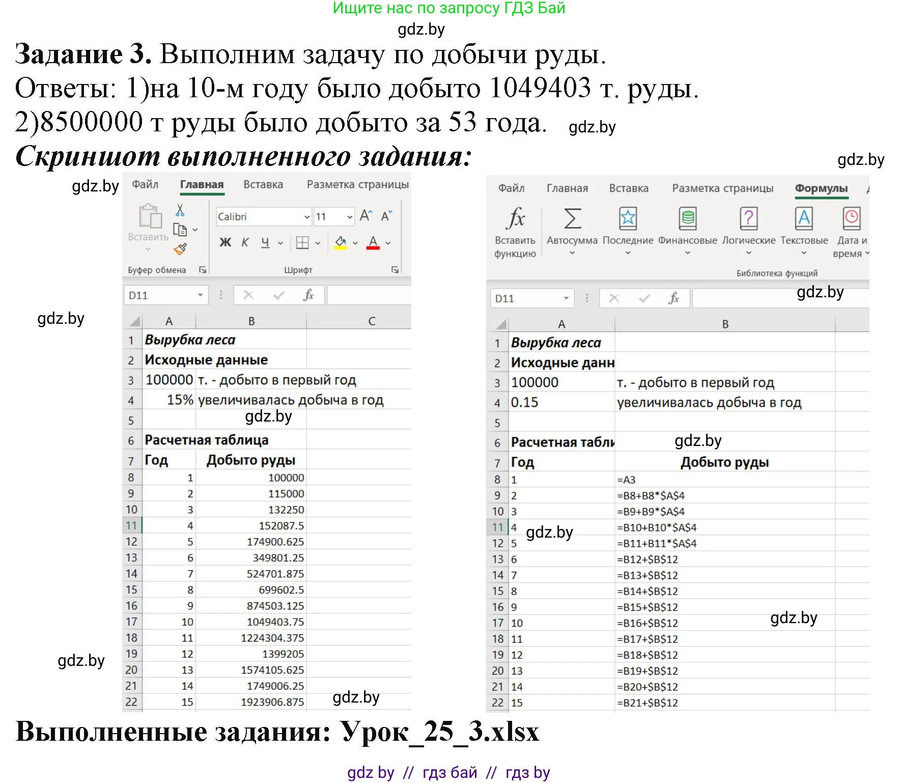Expand the Paste options arrow under Вставить
Viewport: 899px width, 783px height.
coord(148,249)
